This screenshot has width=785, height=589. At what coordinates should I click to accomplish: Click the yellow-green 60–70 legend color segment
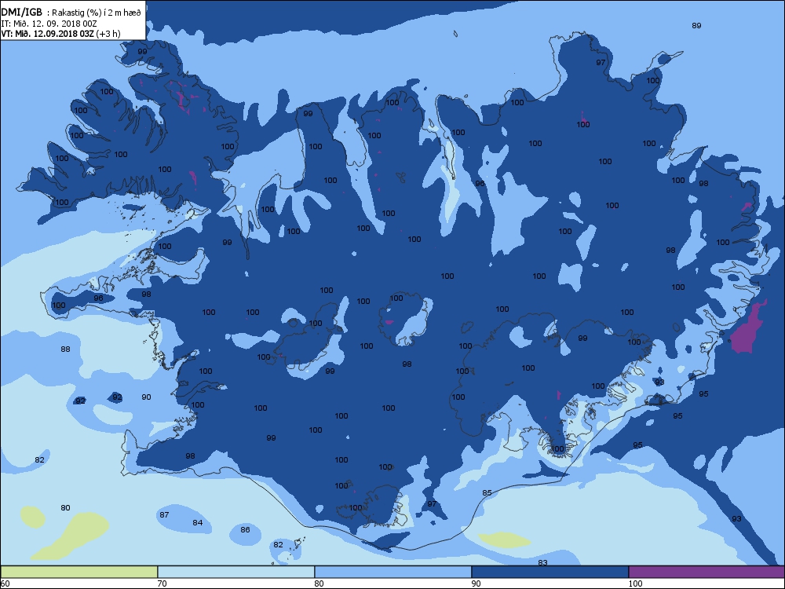click(x=79, y=572)
